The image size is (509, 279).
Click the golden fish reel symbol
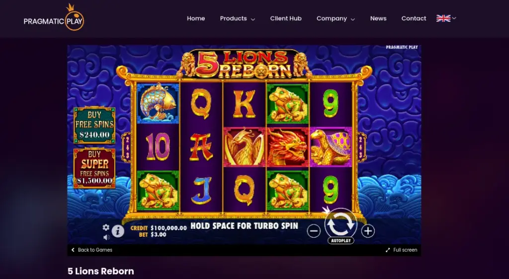coord(158,103)
